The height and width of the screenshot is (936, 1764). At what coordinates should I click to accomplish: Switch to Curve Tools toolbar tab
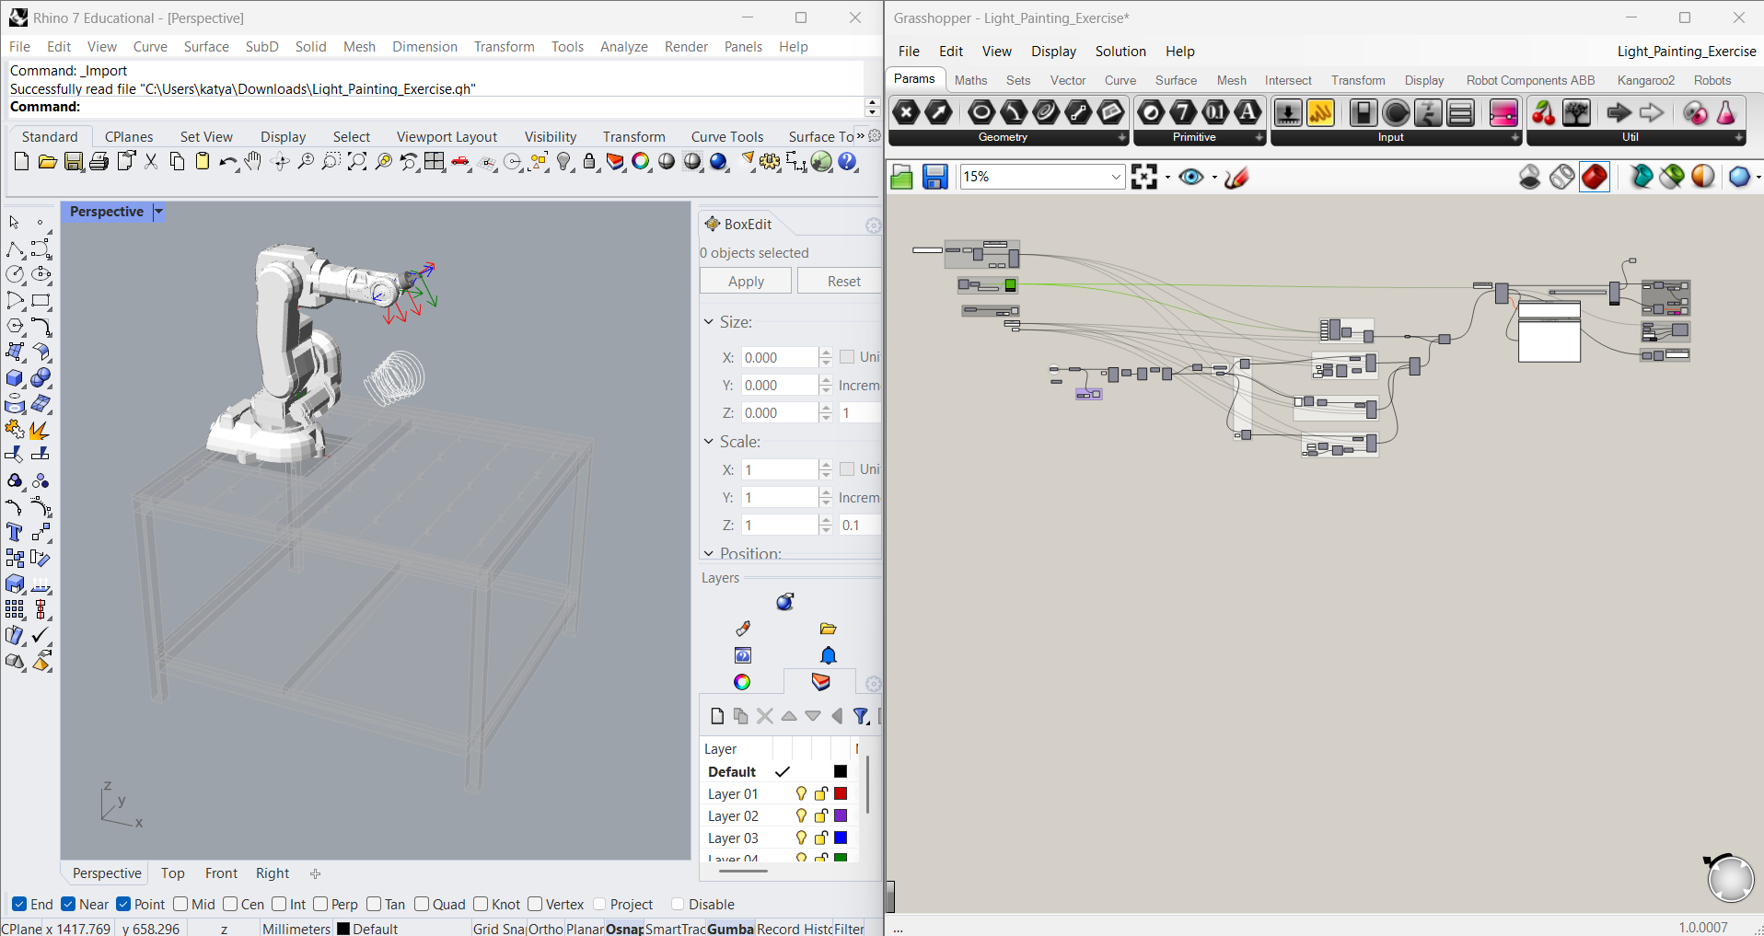coord(727,136)
